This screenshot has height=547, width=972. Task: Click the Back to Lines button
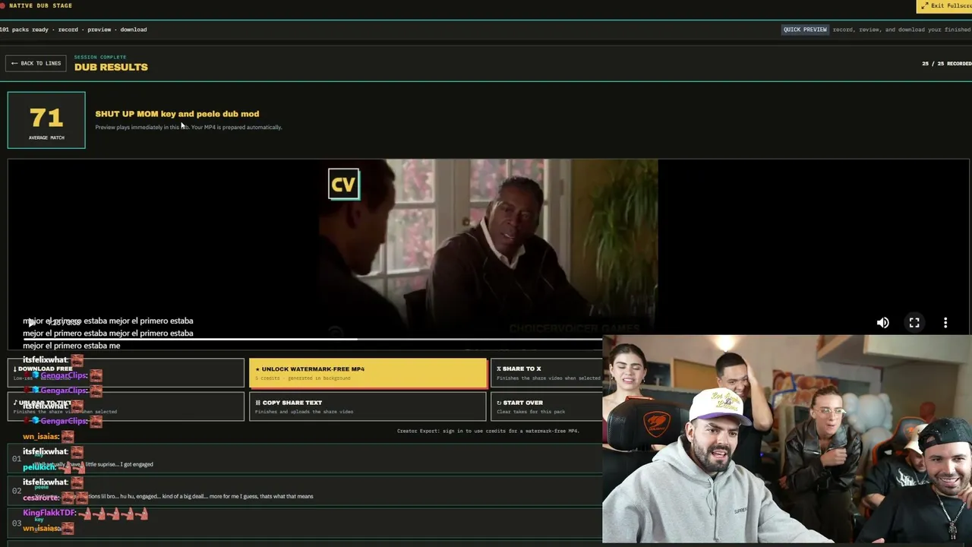tap(36, 63)
